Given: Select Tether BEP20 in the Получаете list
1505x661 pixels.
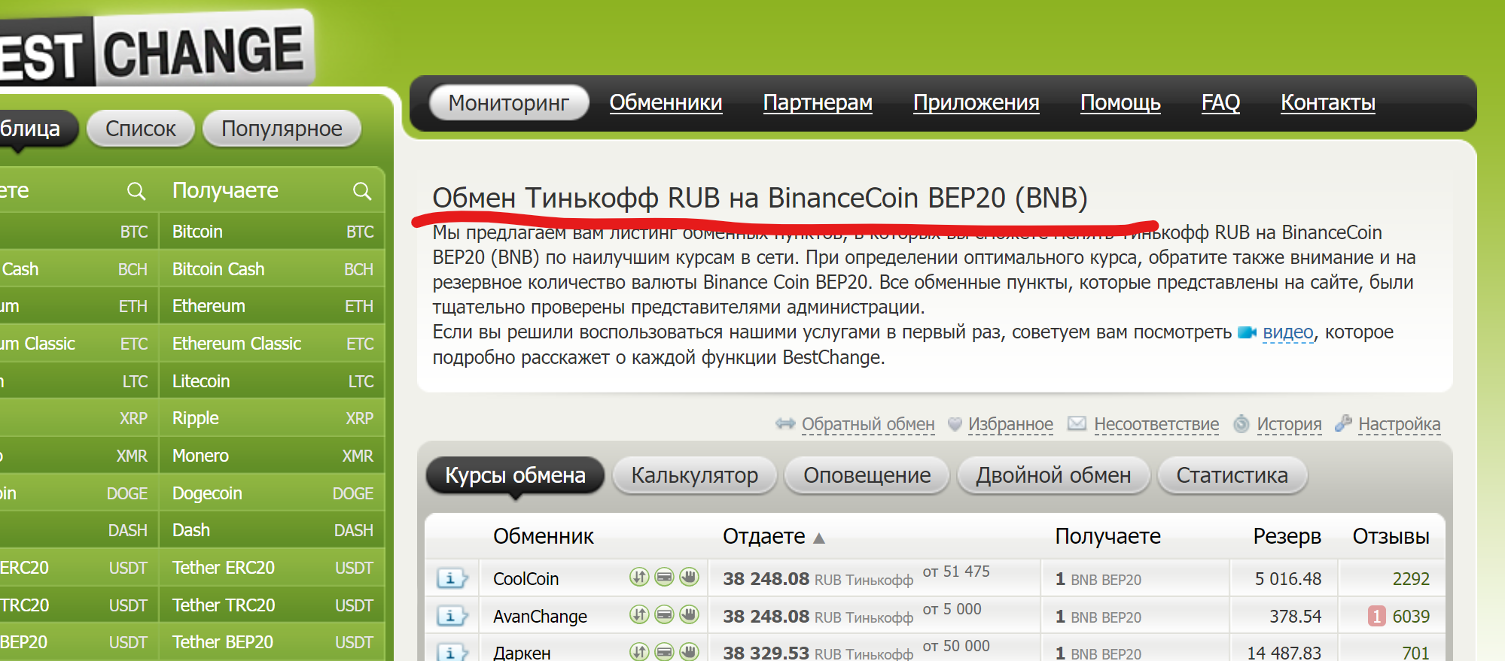Looking at the screenshot, I should tap(272, 642).
